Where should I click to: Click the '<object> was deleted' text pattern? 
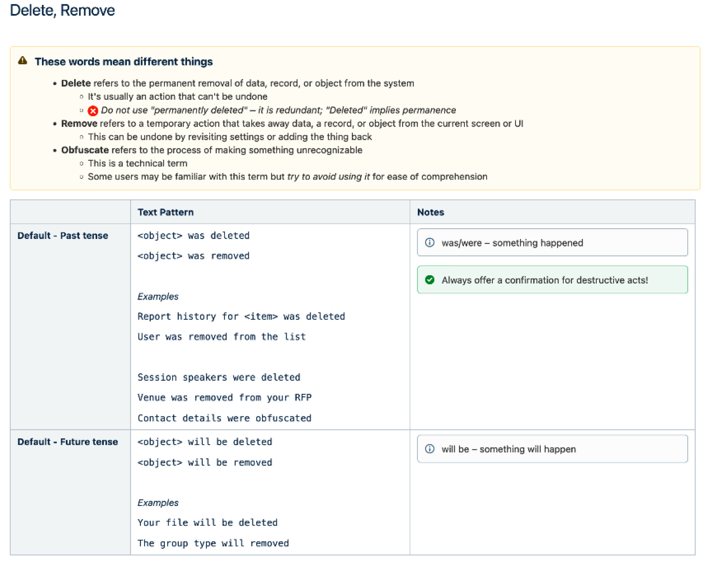193,235
